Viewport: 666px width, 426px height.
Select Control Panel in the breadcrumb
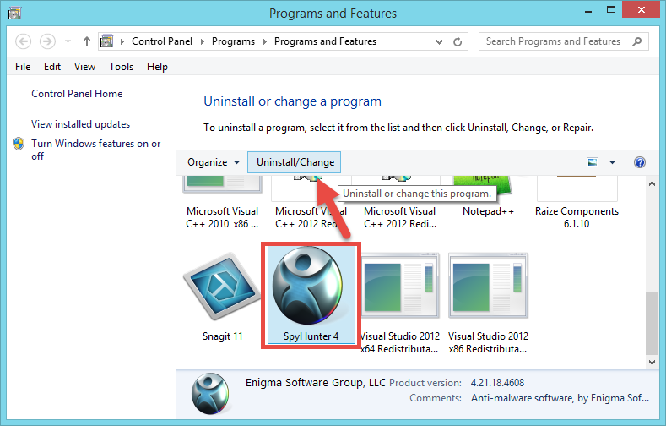point(162,41)
